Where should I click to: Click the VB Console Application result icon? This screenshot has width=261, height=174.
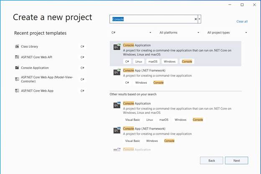(x=117, y=105)
